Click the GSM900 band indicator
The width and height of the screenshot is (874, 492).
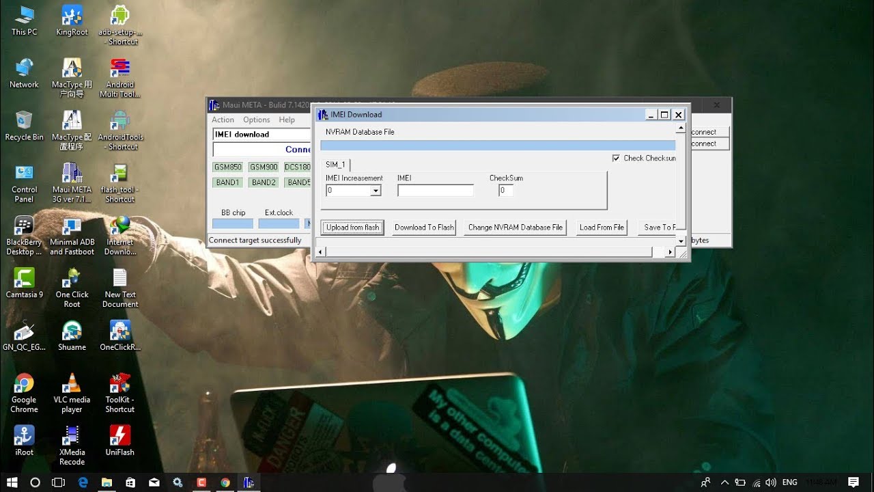[x=264, y=167]
